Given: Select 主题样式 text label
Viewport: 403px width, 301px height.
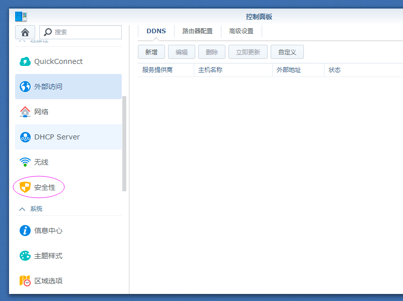Looking at the screenshot, I should (x=48, y=256).
